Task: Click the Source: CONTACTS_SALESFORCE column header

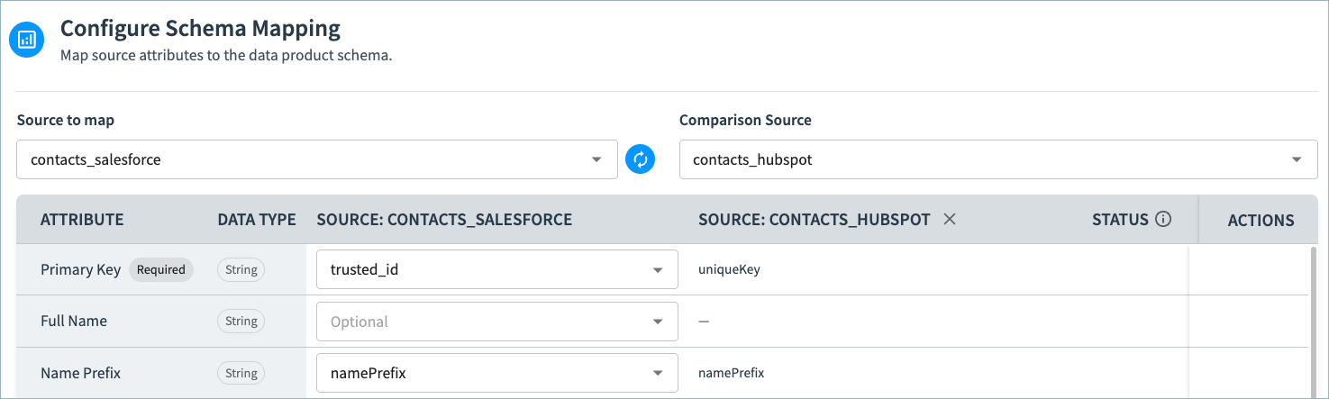Action: coord(444,220)
